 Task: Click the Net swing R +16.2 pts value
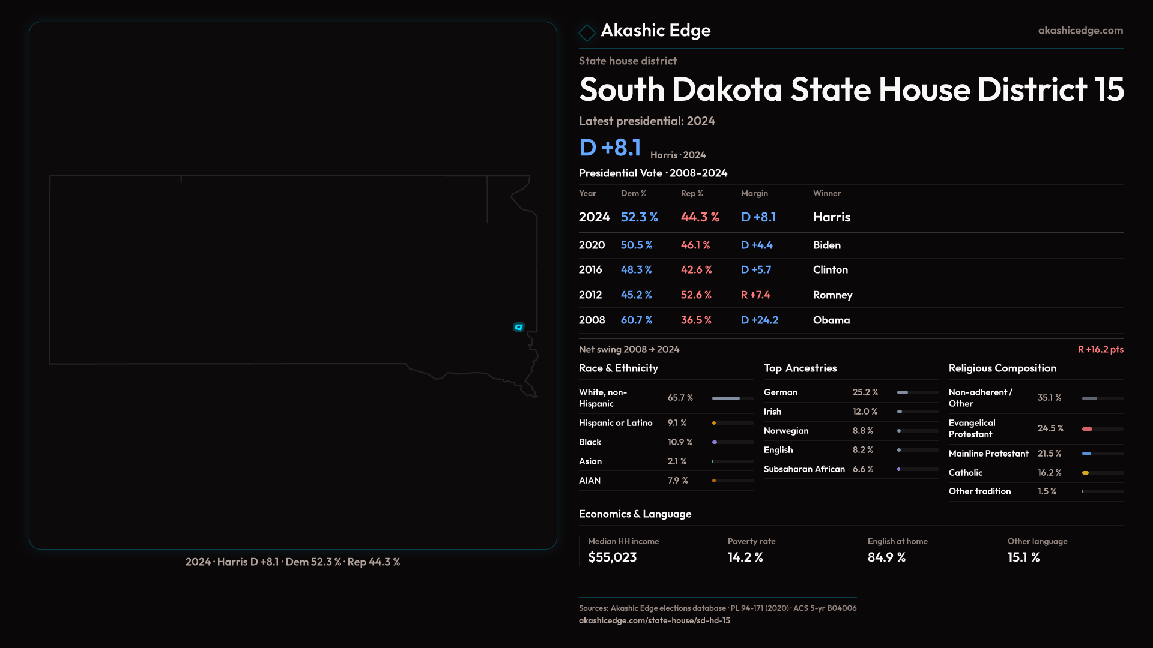click(x=1100, y=349)
